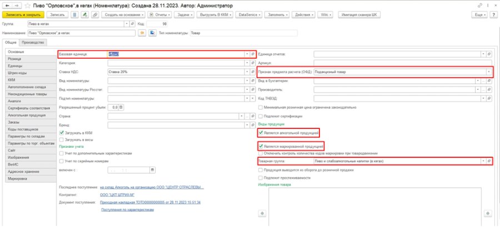Open the Отчеты dropdown
This screenshot has width=500, height=227.
pyautogui.click(x=160, y=14)
